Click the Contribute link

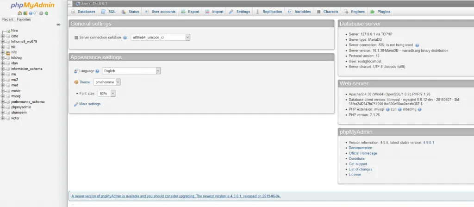357,158
